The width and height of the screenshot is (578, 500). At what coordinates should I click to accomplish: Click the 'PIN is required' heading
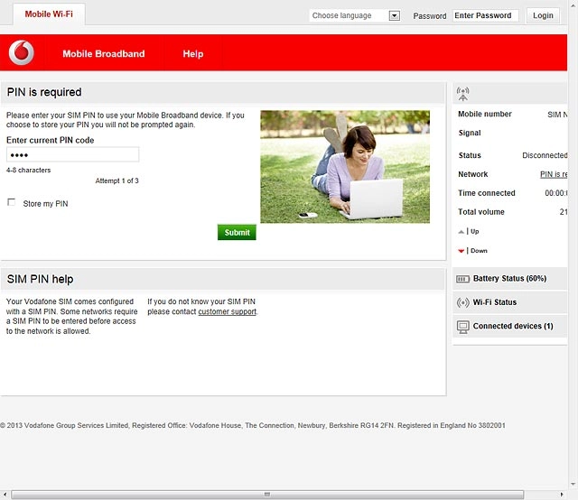(44, 92)
